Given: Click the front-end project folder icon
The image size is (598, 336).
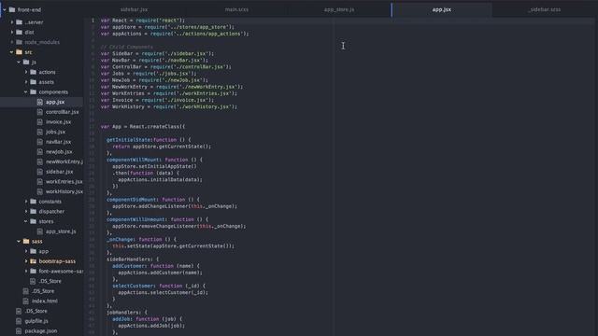Looking at the screenshot, I should pos(12,9).
